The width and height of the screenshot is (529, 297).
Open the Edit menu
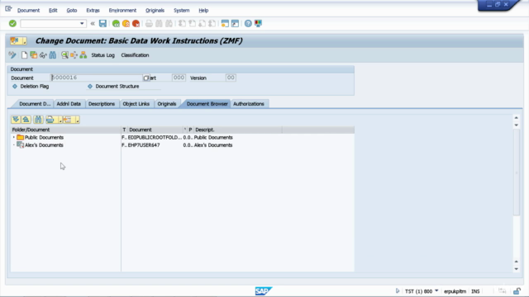53,11
